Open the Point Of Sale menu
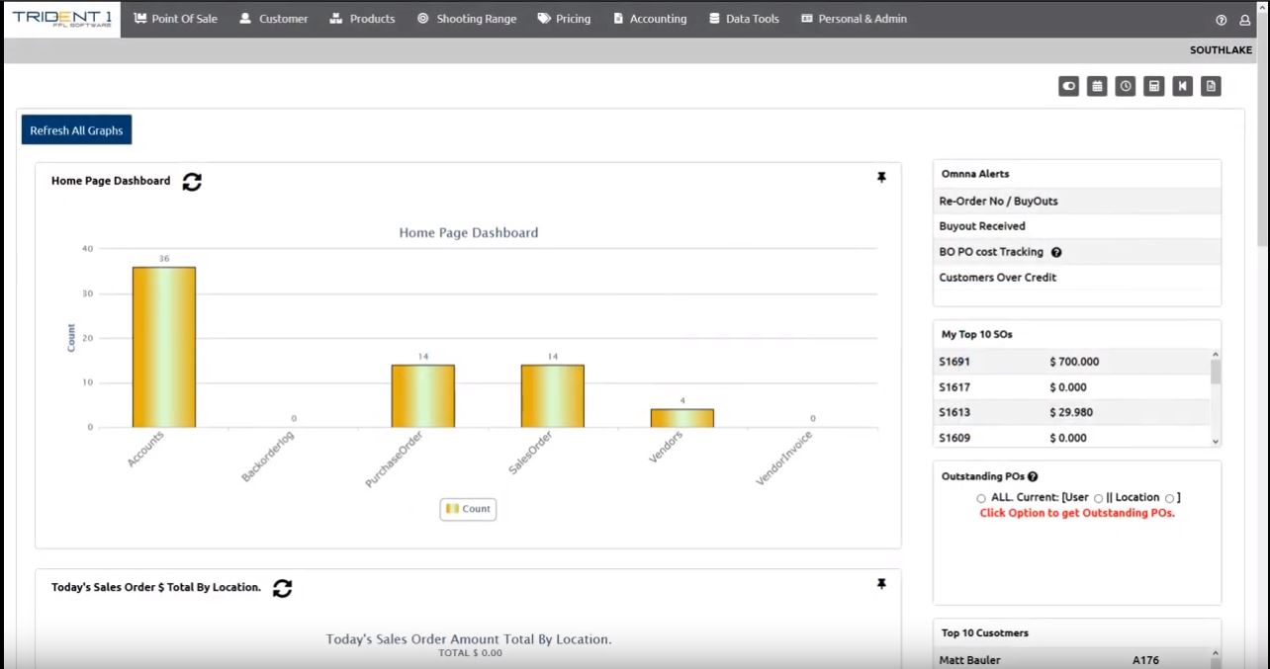 (175, 19)
